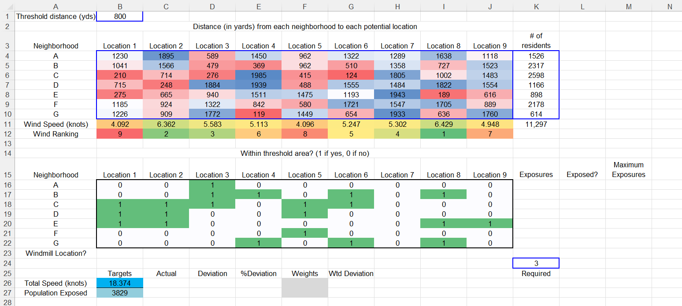Click the "Wtd Deviation" heading
Viewport: 682px width, 306px height.
point(351,273)
